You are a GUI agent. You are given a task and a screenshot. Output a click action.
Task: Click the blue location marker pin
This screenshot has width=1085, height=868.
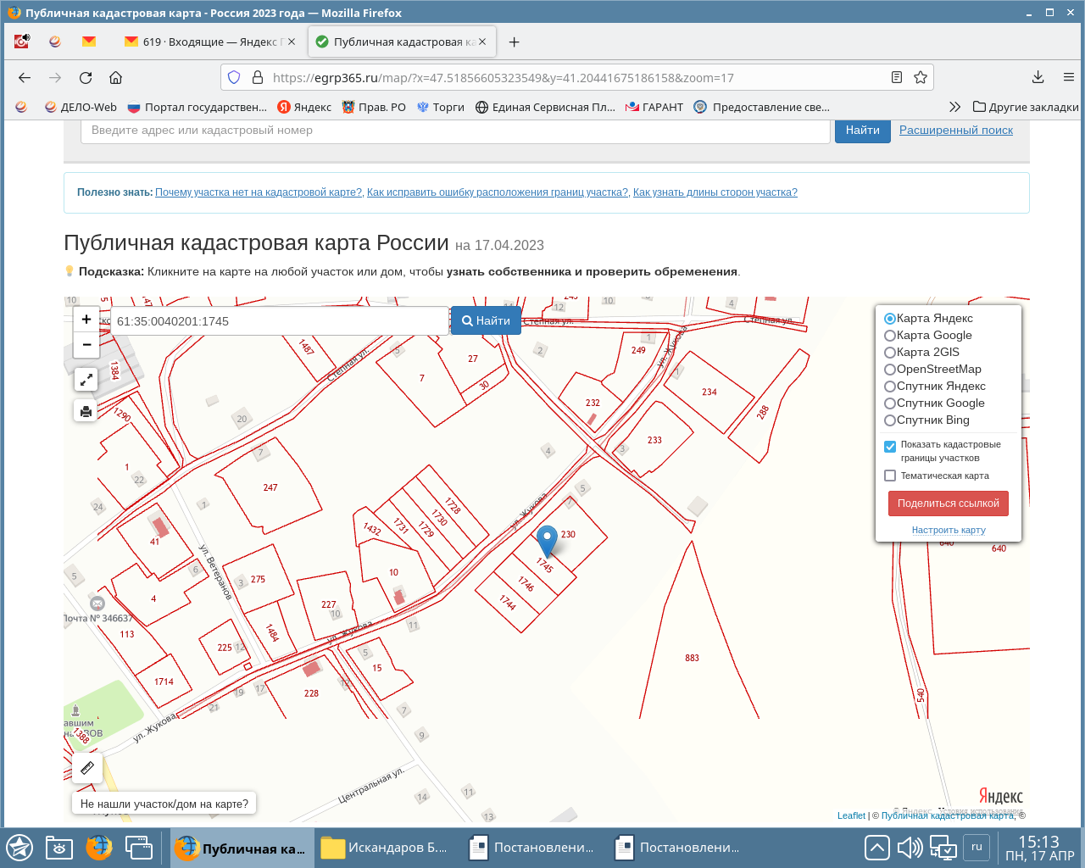[548, 540]
